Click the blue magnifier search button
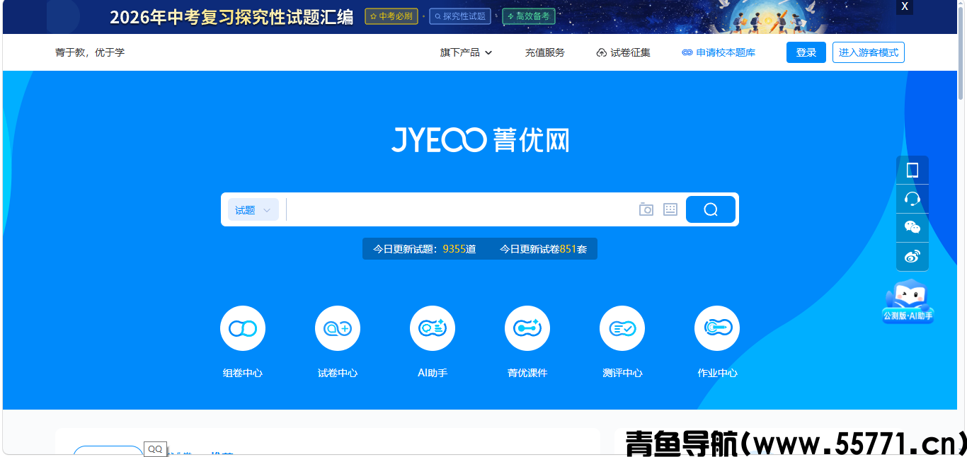The image size is (967, 457). [711, 209]
